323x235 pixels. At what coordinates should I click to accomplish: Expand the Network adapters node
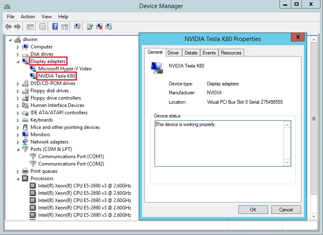pyautogui.click(x=18, y=142)
